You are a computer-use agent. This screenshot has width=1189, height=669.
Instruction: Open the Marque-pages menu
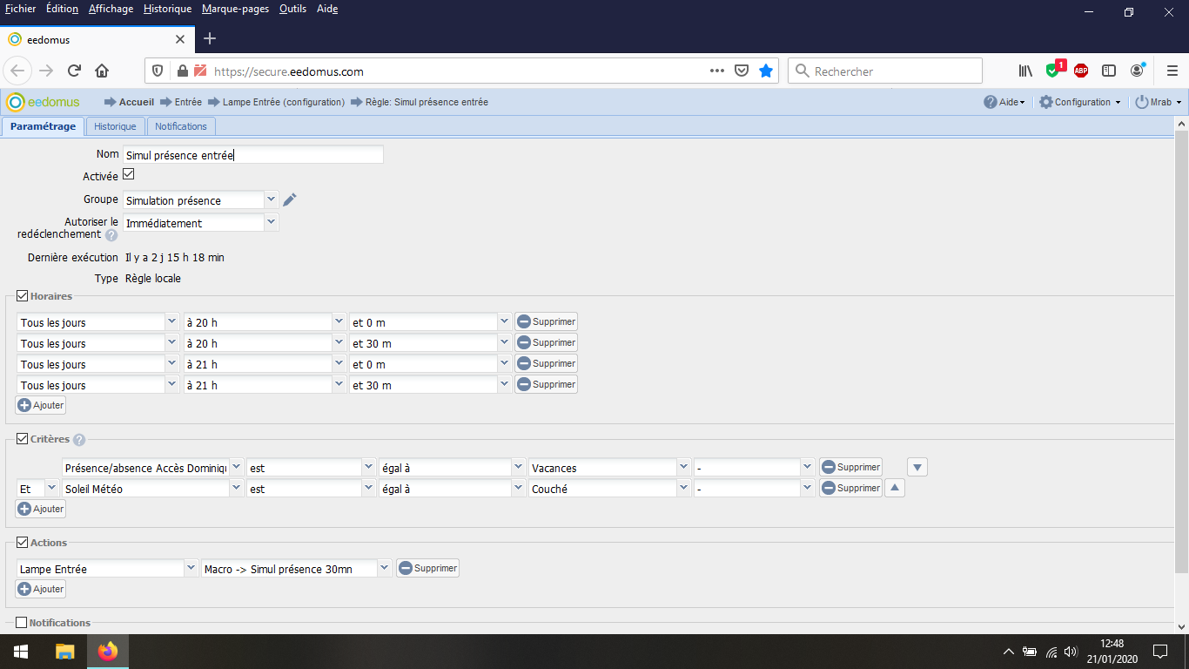[235, 9]
